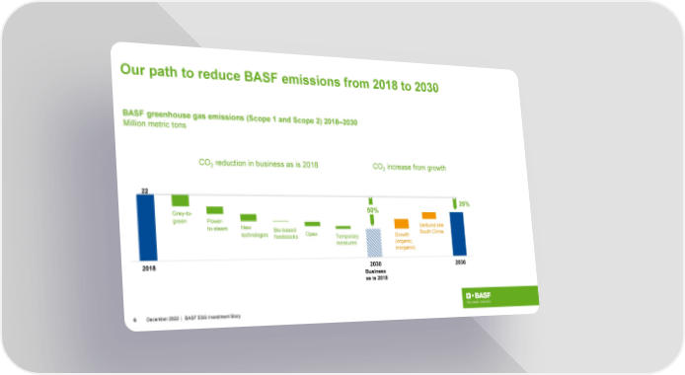
Task: Select the hatched 2030 business-as-is bar
Action: click(x=374, y=243)
